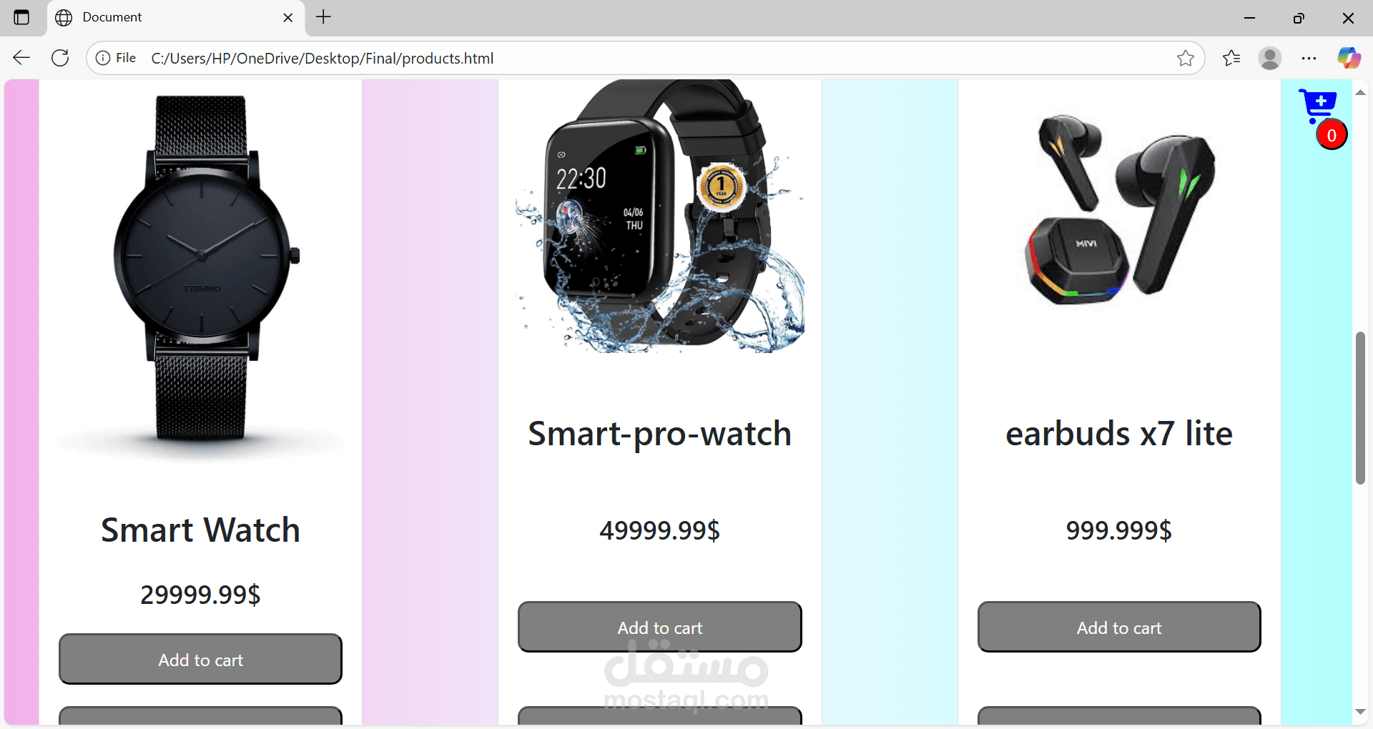Open the tab actions menu icon
The height and width of the screenshot is (729, 1373).
click(21, 17)
